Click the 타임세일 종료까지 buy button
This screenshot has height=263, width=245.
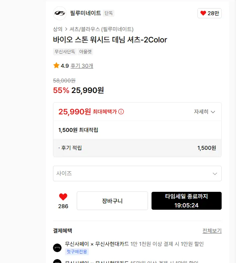[186, 201]
